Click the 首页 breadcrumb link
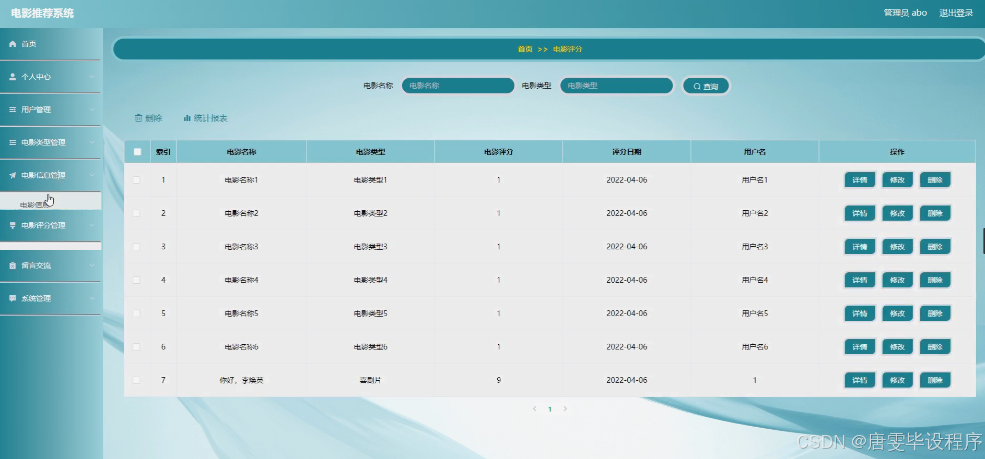Screen dimensions: 985x459 click(525, 49)
